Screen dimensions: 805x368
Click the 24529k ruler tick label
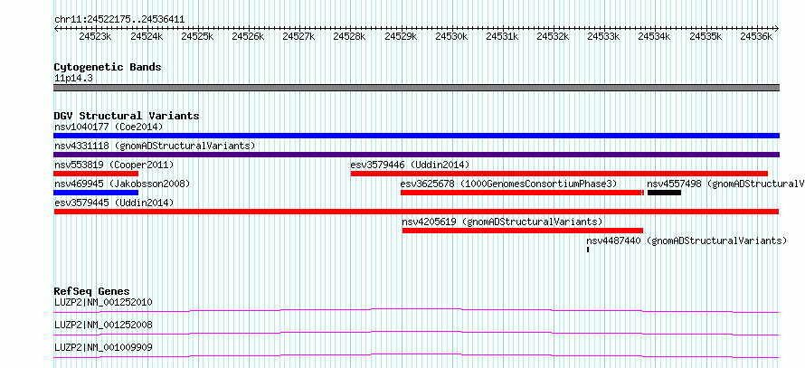pos(401,36)
